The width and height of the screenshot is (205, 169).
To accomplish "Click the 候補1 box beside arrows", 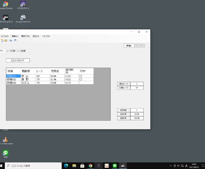I will tap(129, 46).
